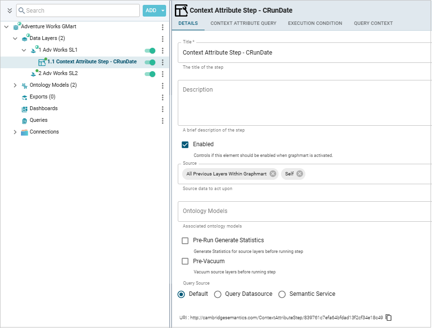
Task: Collapse the Data Layers (2) node
Action: click(x=15, y=39)
